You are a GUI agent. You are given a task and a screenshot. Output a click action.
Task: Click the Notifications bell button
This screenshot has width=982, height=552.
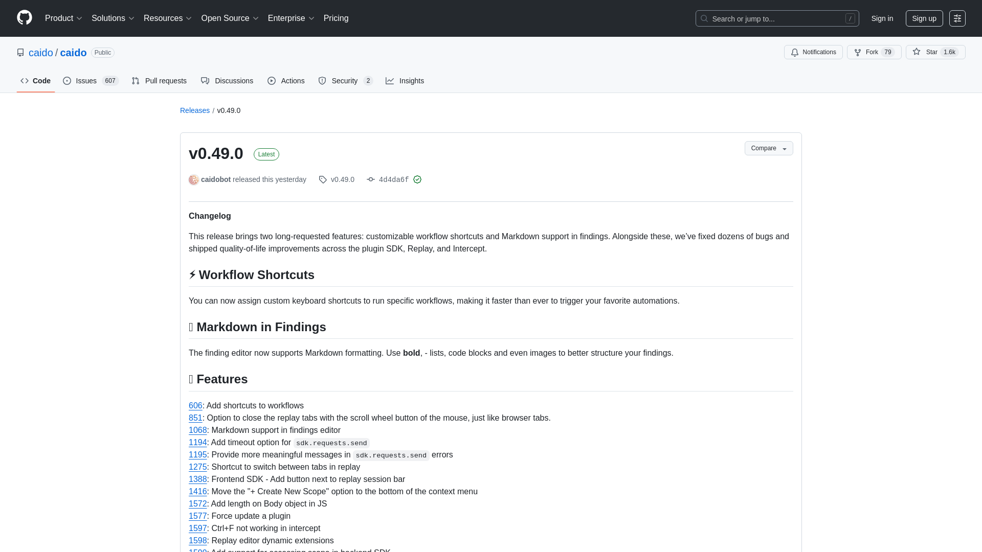[x=813, y=52]
